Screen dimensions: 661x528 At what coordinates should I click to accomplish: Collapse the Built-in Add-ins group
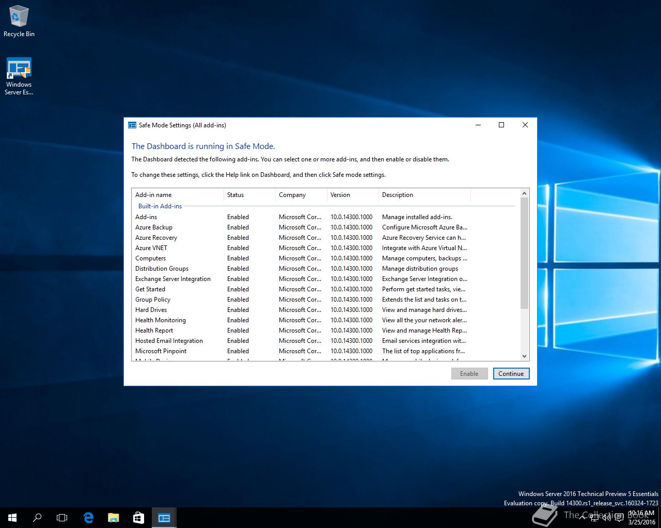tap(160, 206)
